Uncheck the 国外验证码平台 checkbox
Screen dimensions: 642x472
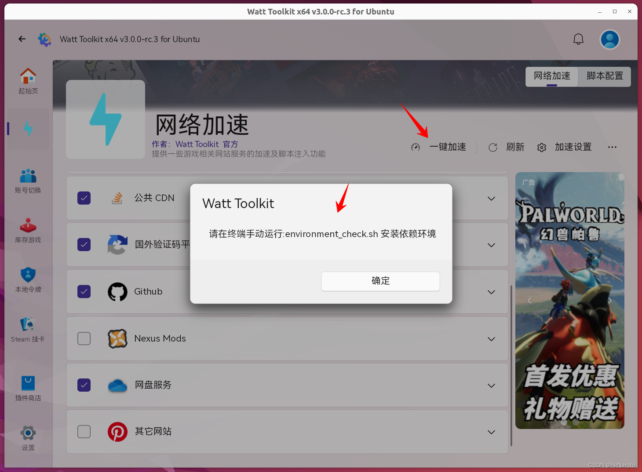(x=84, y=245)
